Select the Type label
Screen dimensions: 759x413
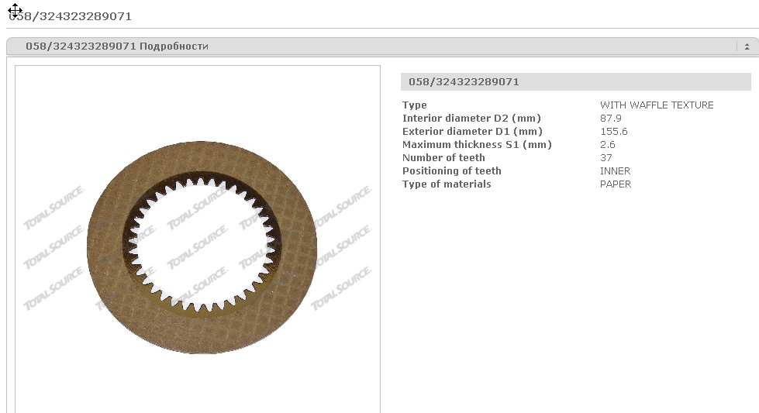coord(414,105)
